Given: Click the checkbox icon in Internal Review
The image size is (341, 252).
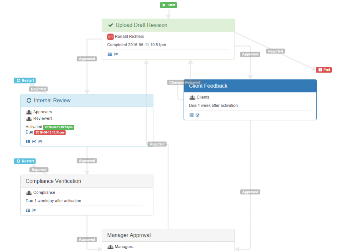Looking at the screenshot, I should tap(34, 142).
